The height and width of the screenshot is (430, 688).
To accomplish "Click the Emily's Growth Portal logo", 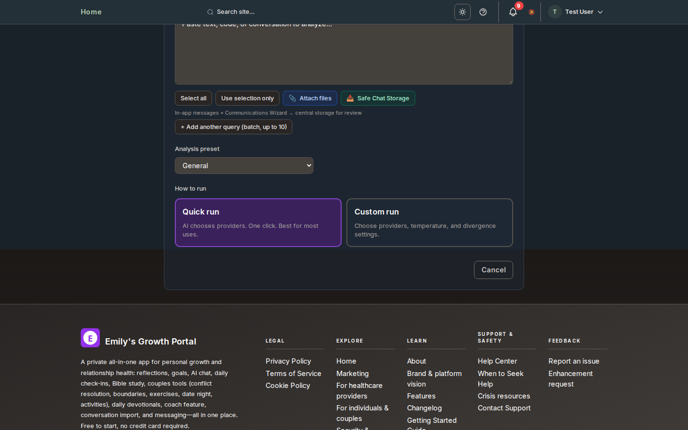I will point(90,338).
